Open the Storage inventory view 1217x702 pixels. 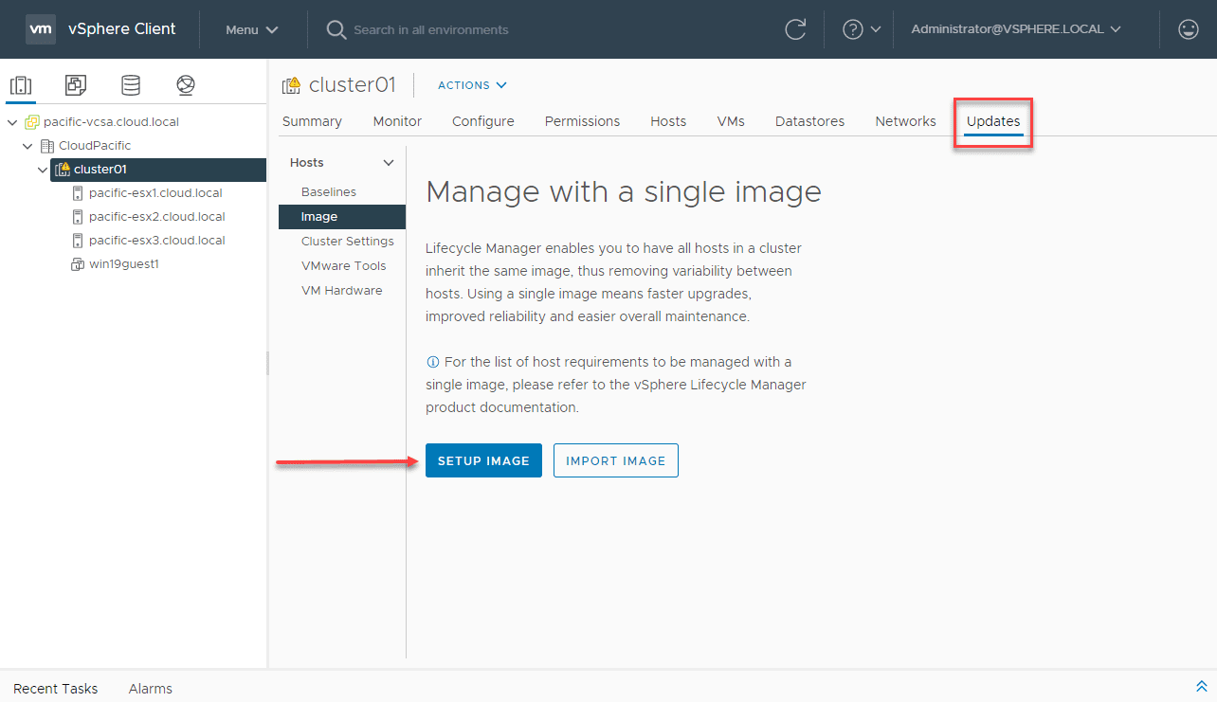[x=131, y=85]
